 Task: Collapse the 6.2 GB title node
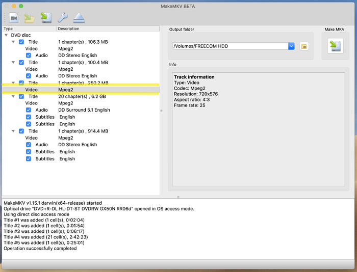click(x=13, y=96)
